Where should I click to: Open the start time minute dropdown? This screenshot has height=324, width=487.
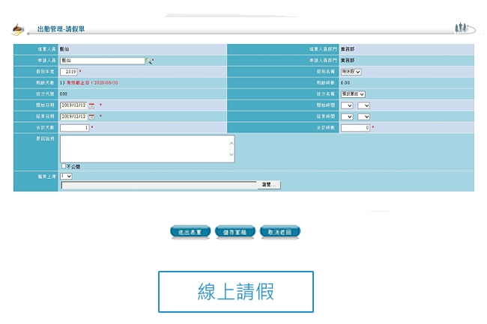coord(364,106)
